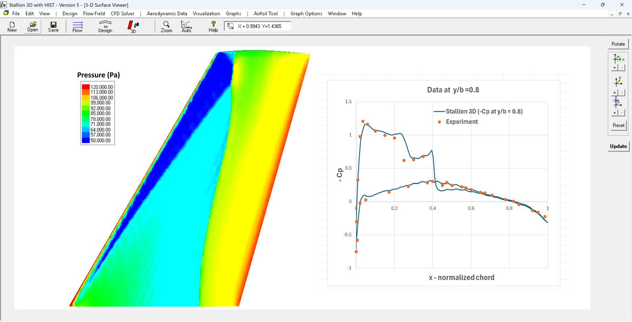The height and width of the screenshot is (322, 632).
Task: Decrease z-axis rotation with minus button
Action: [x=621, y=113]
